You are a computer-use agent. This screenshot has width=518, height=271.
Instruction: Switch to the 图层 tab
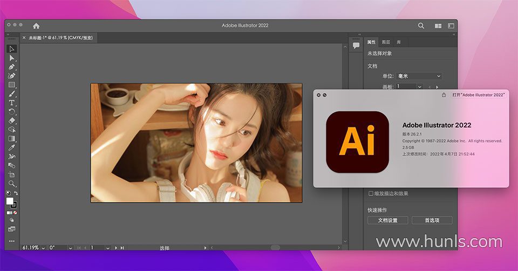pyautogui.click(x=386, y=42)
